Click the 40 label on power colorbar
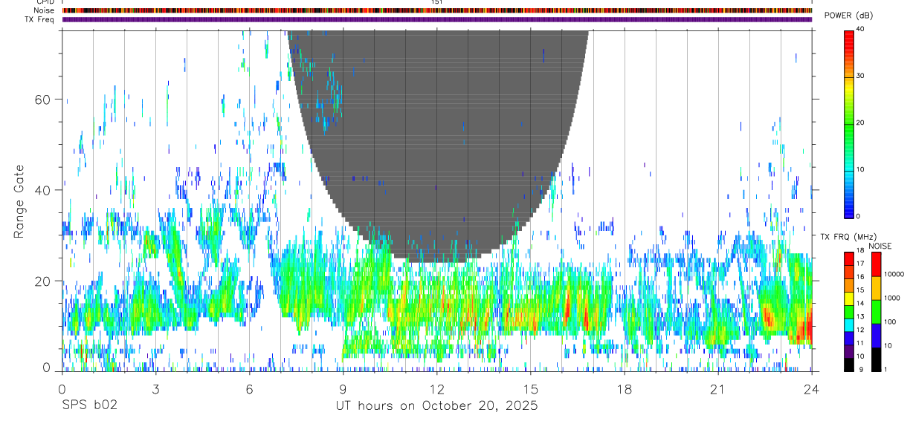This screenshot has width=913, height=421. click(861, 30)
